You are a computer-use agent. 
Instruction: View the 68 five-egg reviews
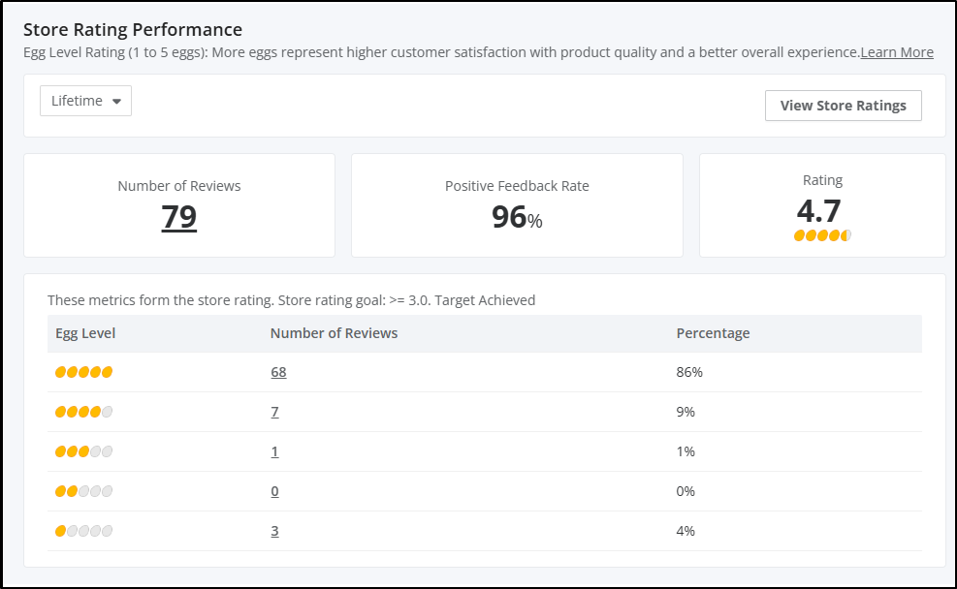tap(278, 372)
